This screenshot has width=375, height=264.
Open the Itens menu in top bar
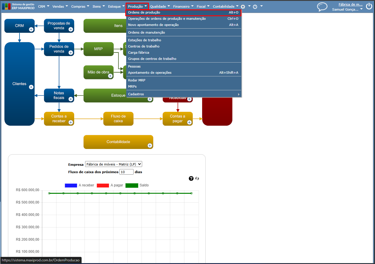point(99,6)
